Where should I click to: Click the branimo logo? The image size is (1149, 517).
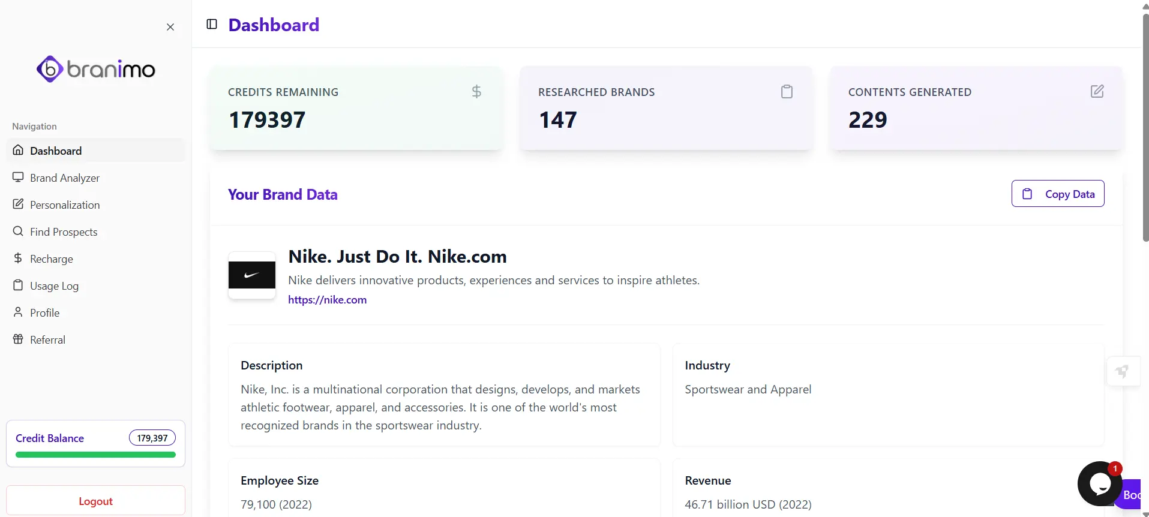click(96, 70)
